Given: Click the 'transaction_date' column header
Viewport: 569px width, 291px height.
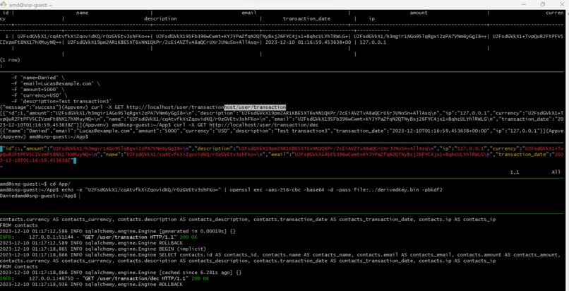Looking at the screenshot, I should 306,18.
